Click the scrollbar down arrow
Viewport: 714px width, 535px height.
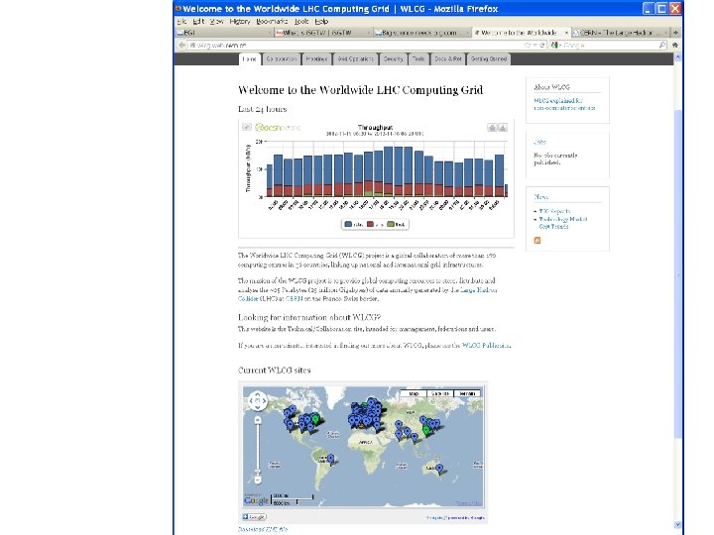(677, 524)
